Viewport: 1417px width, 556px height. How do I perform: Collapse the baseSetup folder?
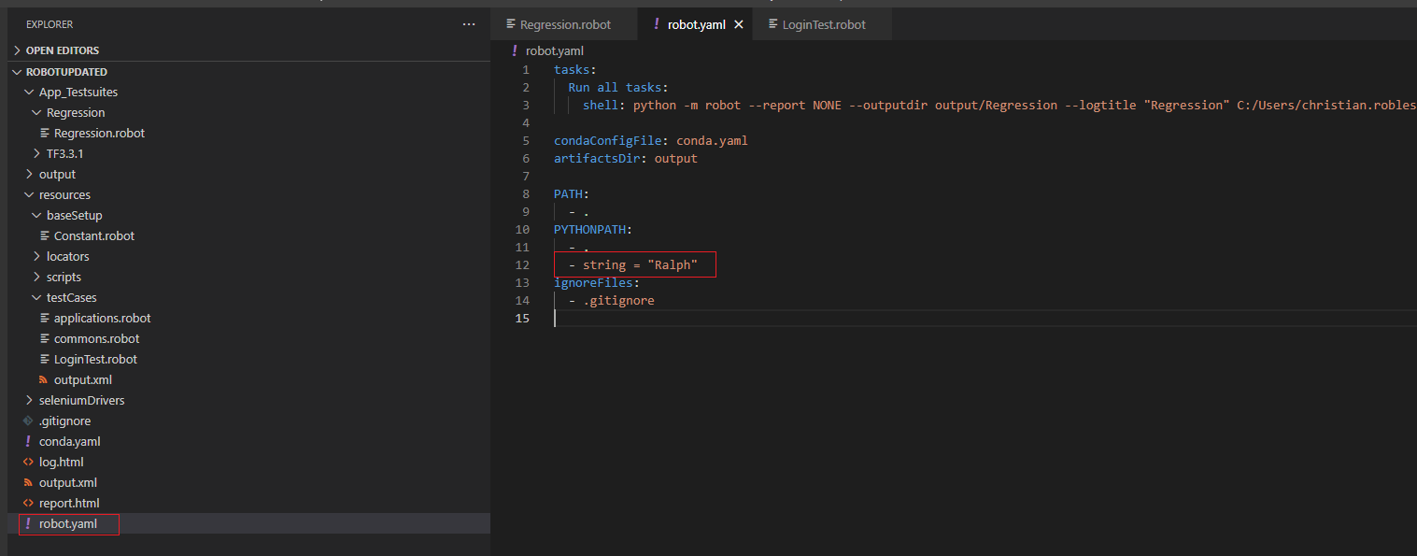coord(75,215)
